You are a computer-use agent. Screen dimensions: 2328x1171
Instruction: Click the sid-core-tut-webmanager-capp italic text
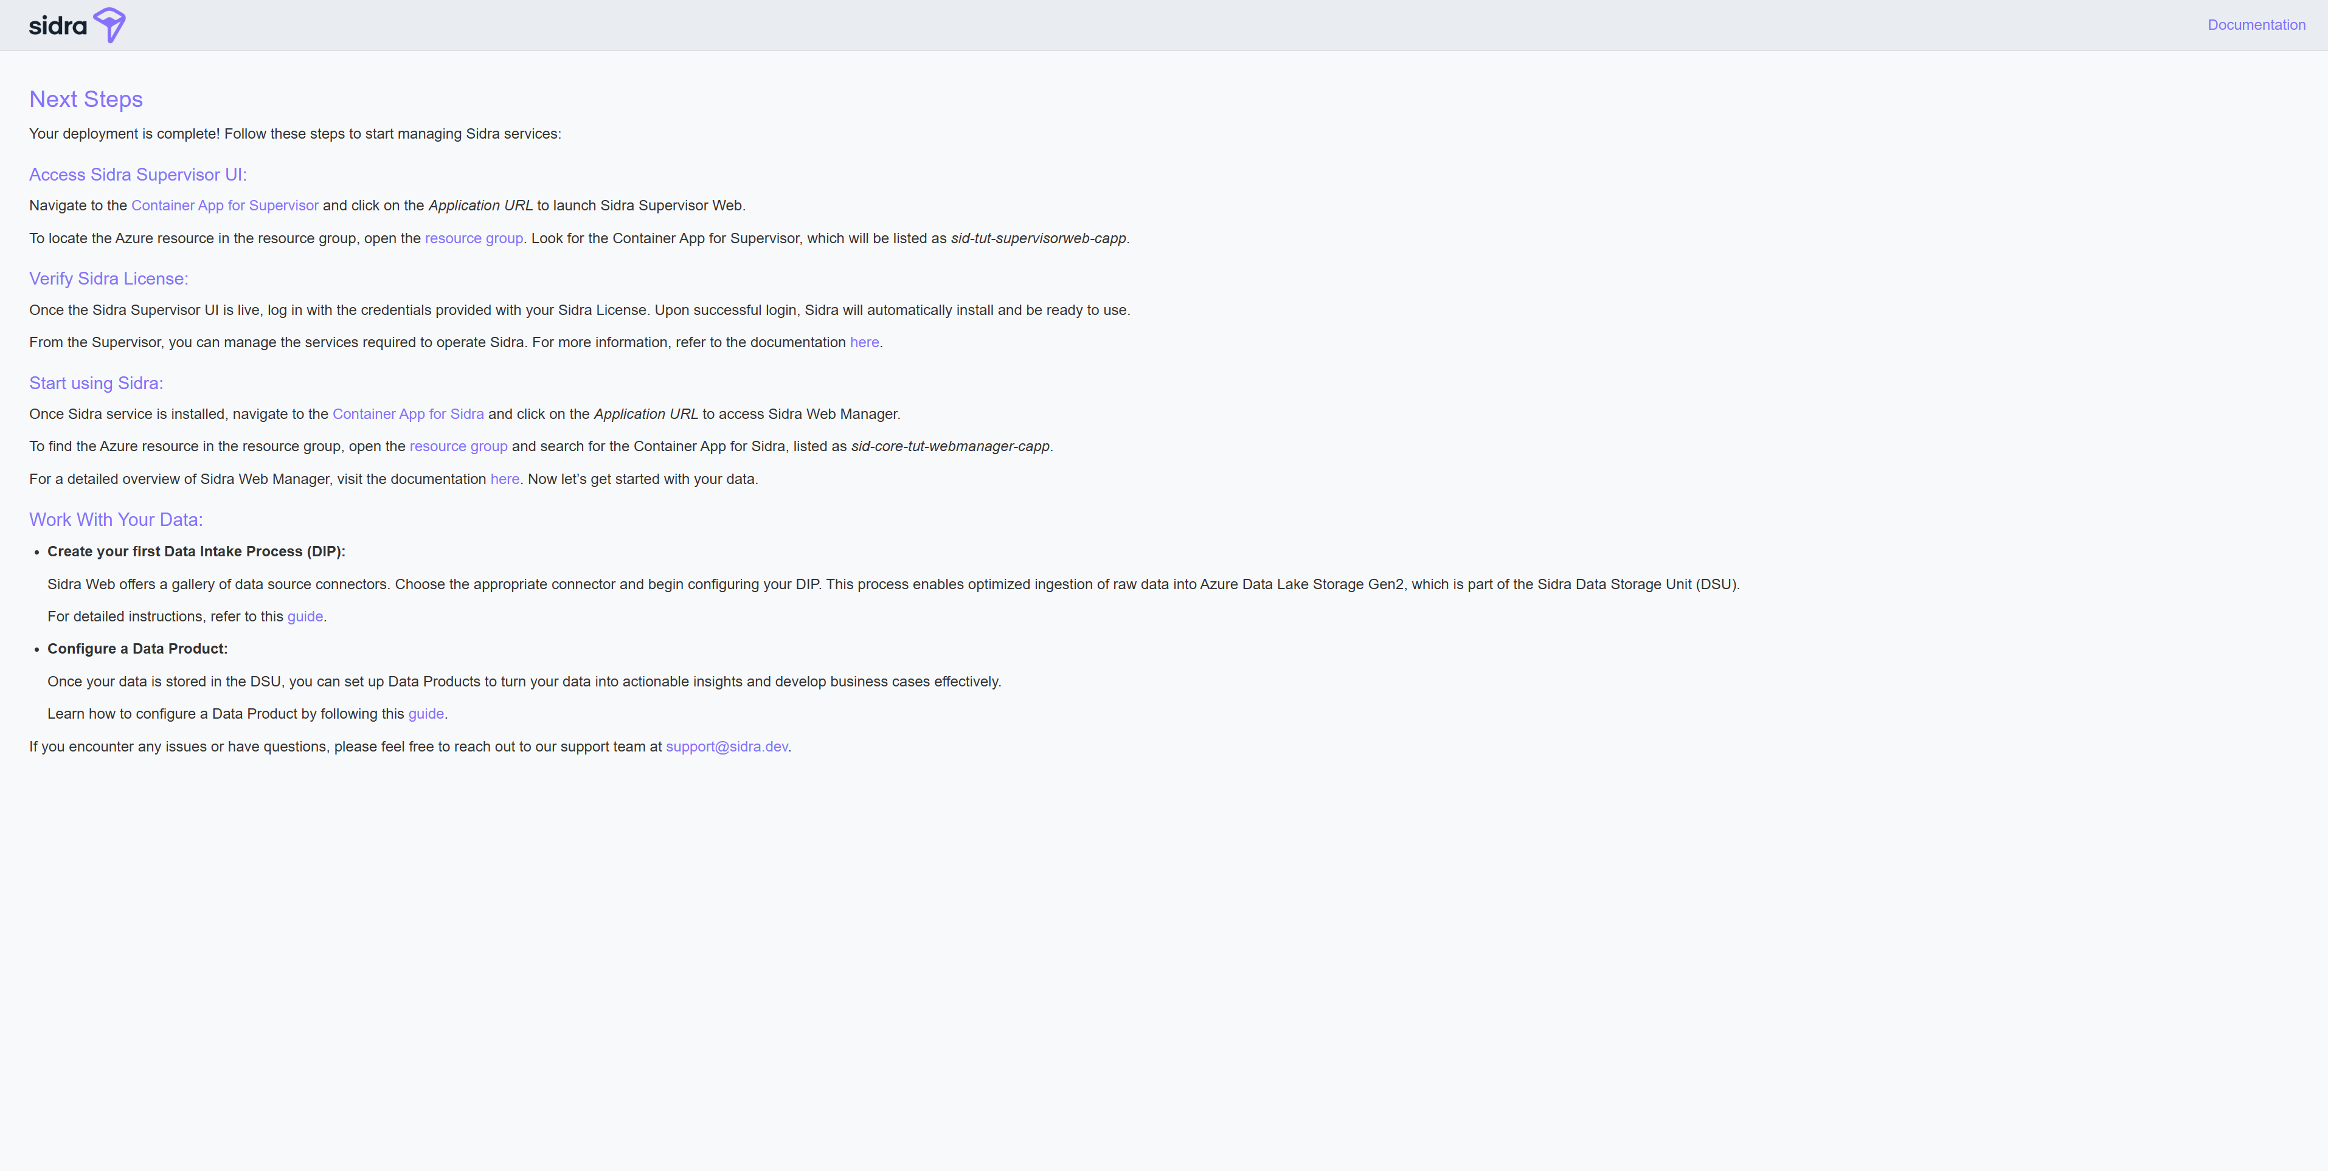(950, 446)
